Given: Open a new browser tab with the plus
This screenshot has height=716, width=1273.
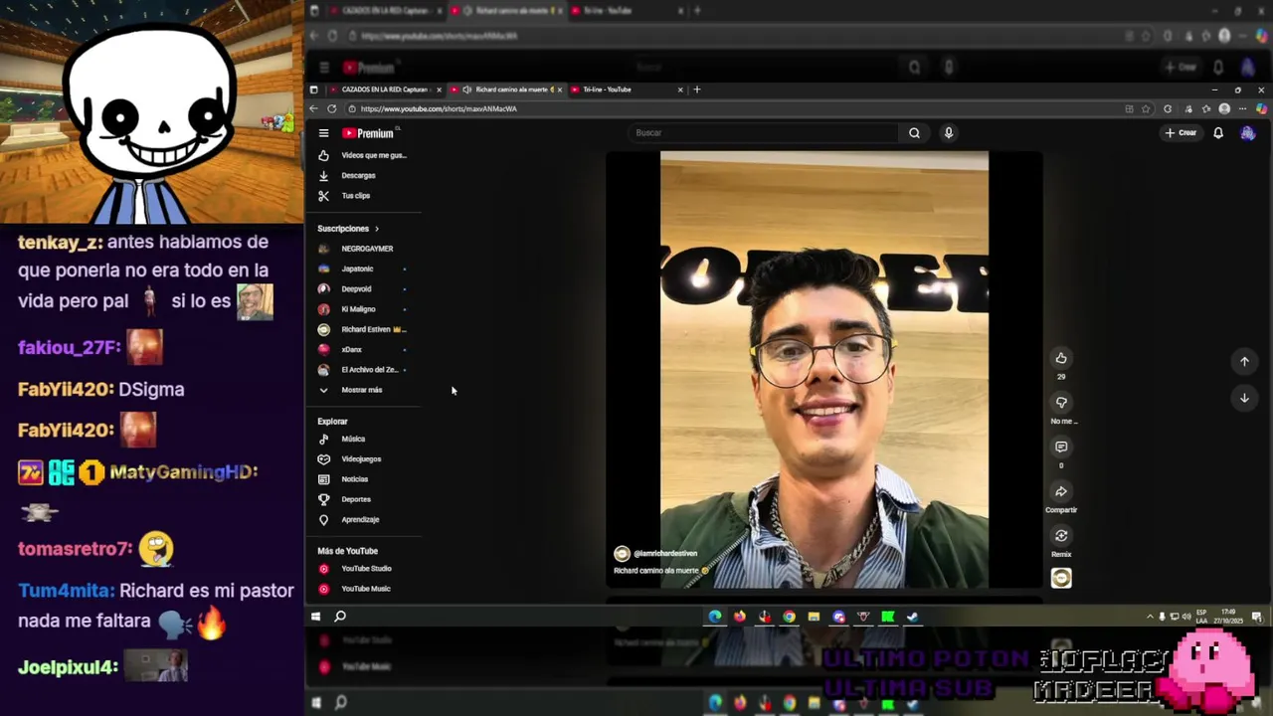Looking at the screenshot, I should tap(697, 89).
